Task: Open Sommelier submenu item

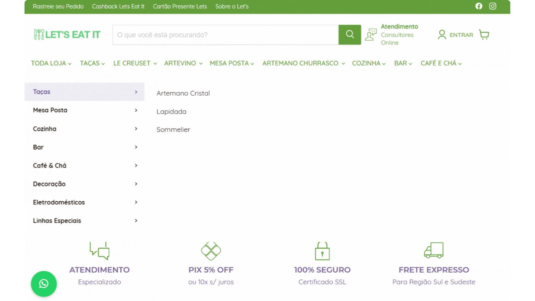Action: (x=173, y=130)
